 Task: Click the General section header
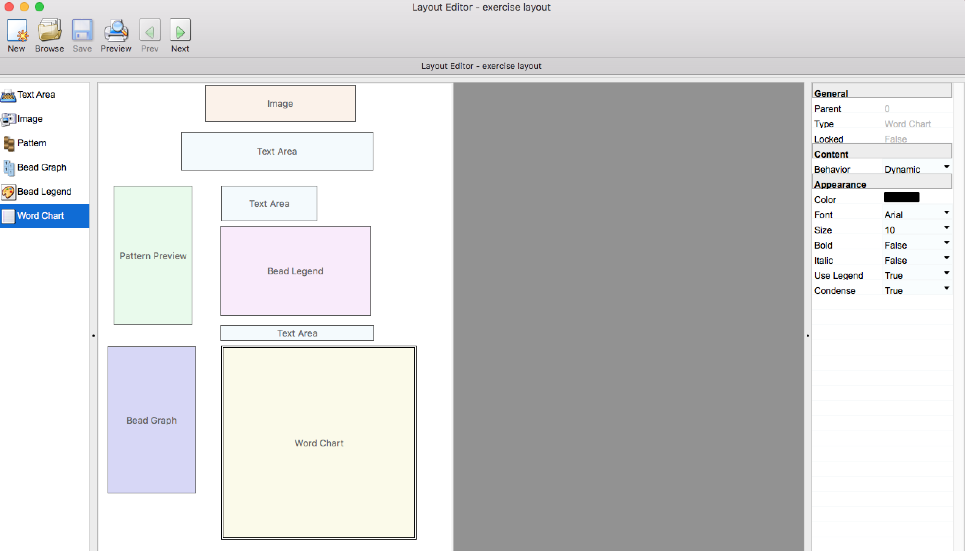pyautogui.click(x=882, y=91)
